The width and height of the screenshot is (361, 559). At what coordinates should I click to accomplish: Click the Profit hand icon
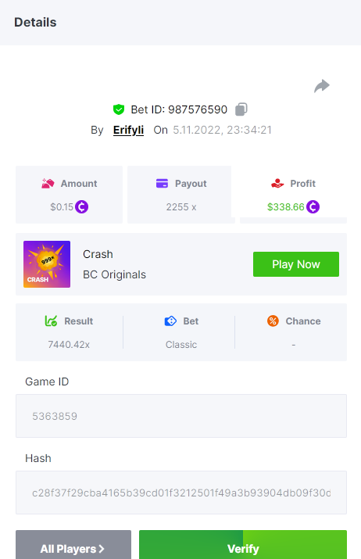click(x=277, y=183)
